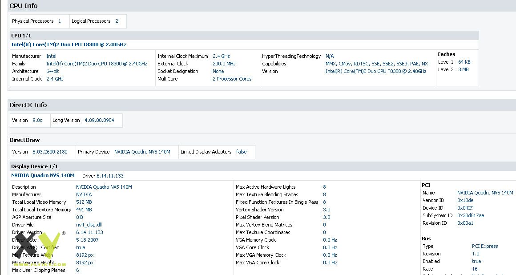Click the SubSystem ID 0x20d817aa value

[471, 215]
